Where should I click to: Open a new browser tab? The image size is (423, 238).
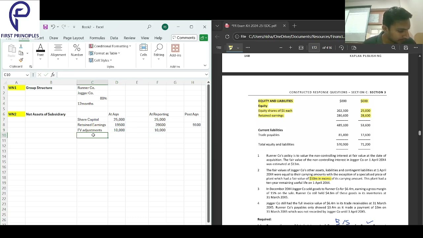294,26
